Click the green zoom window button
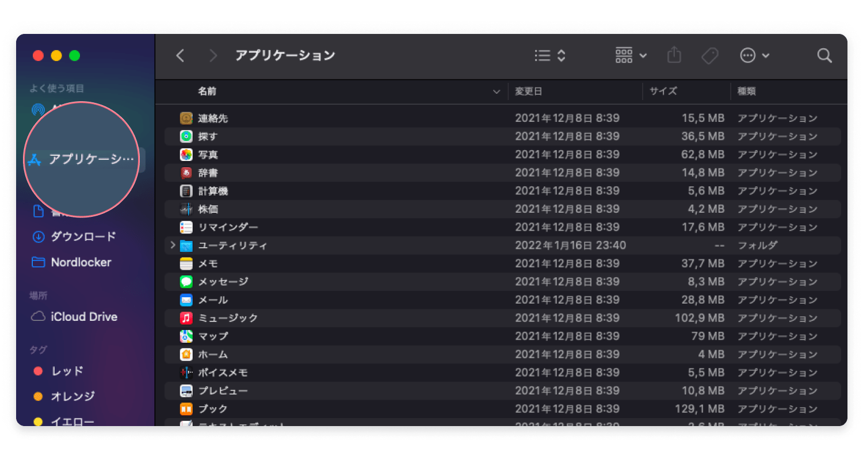The image size is (863, 460). pyautogui.click(x=74, y=56)
